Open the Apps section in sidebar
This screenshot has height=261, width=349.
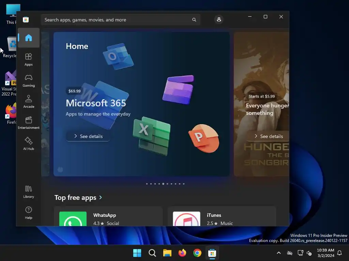click(29, 60)
